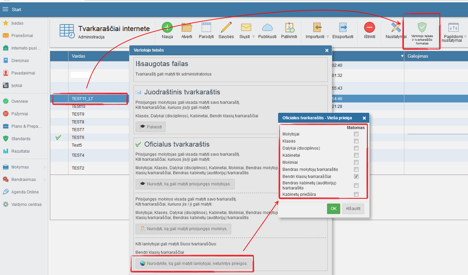Tick the Kabinetų priežiūra checkbox

click(x=356, y=194)
